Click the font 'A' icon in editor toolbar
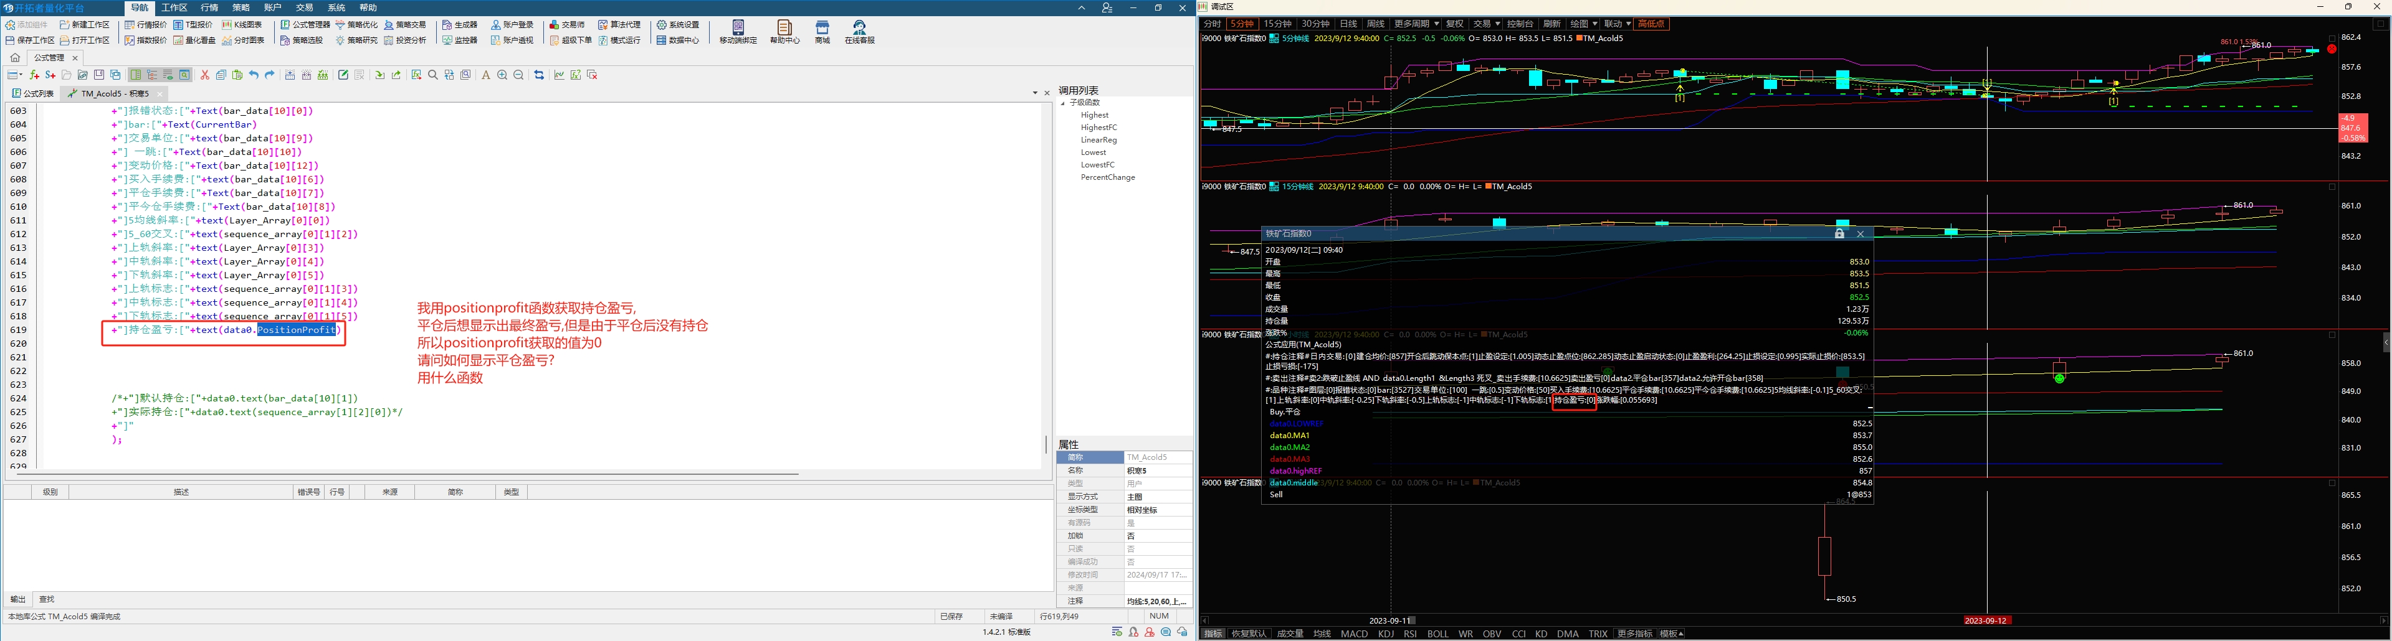The height and width of the screenshot is (641, 2392). [485, 75]
